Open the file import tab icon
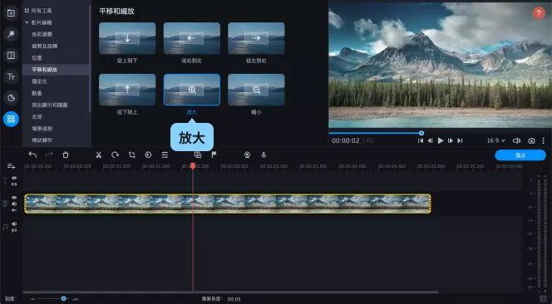Image resolution: width=552 pixels, height=304 pixels. (11, 13)
